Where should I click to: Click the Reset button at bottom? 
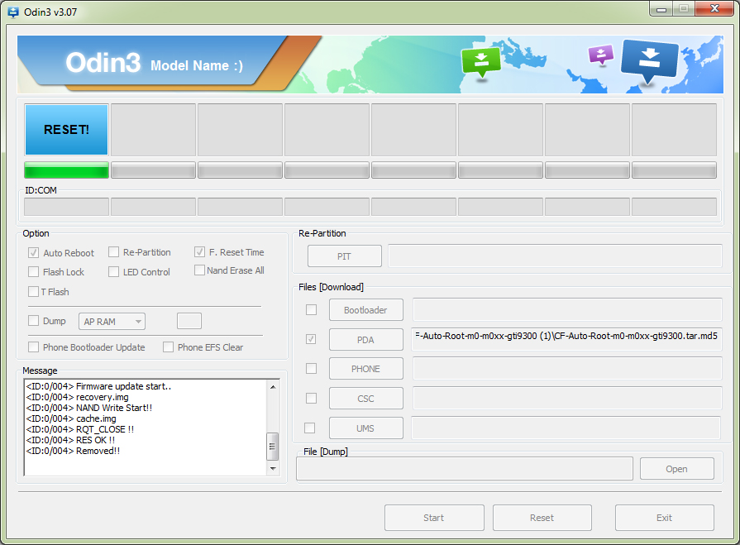(x=542, y=518)
